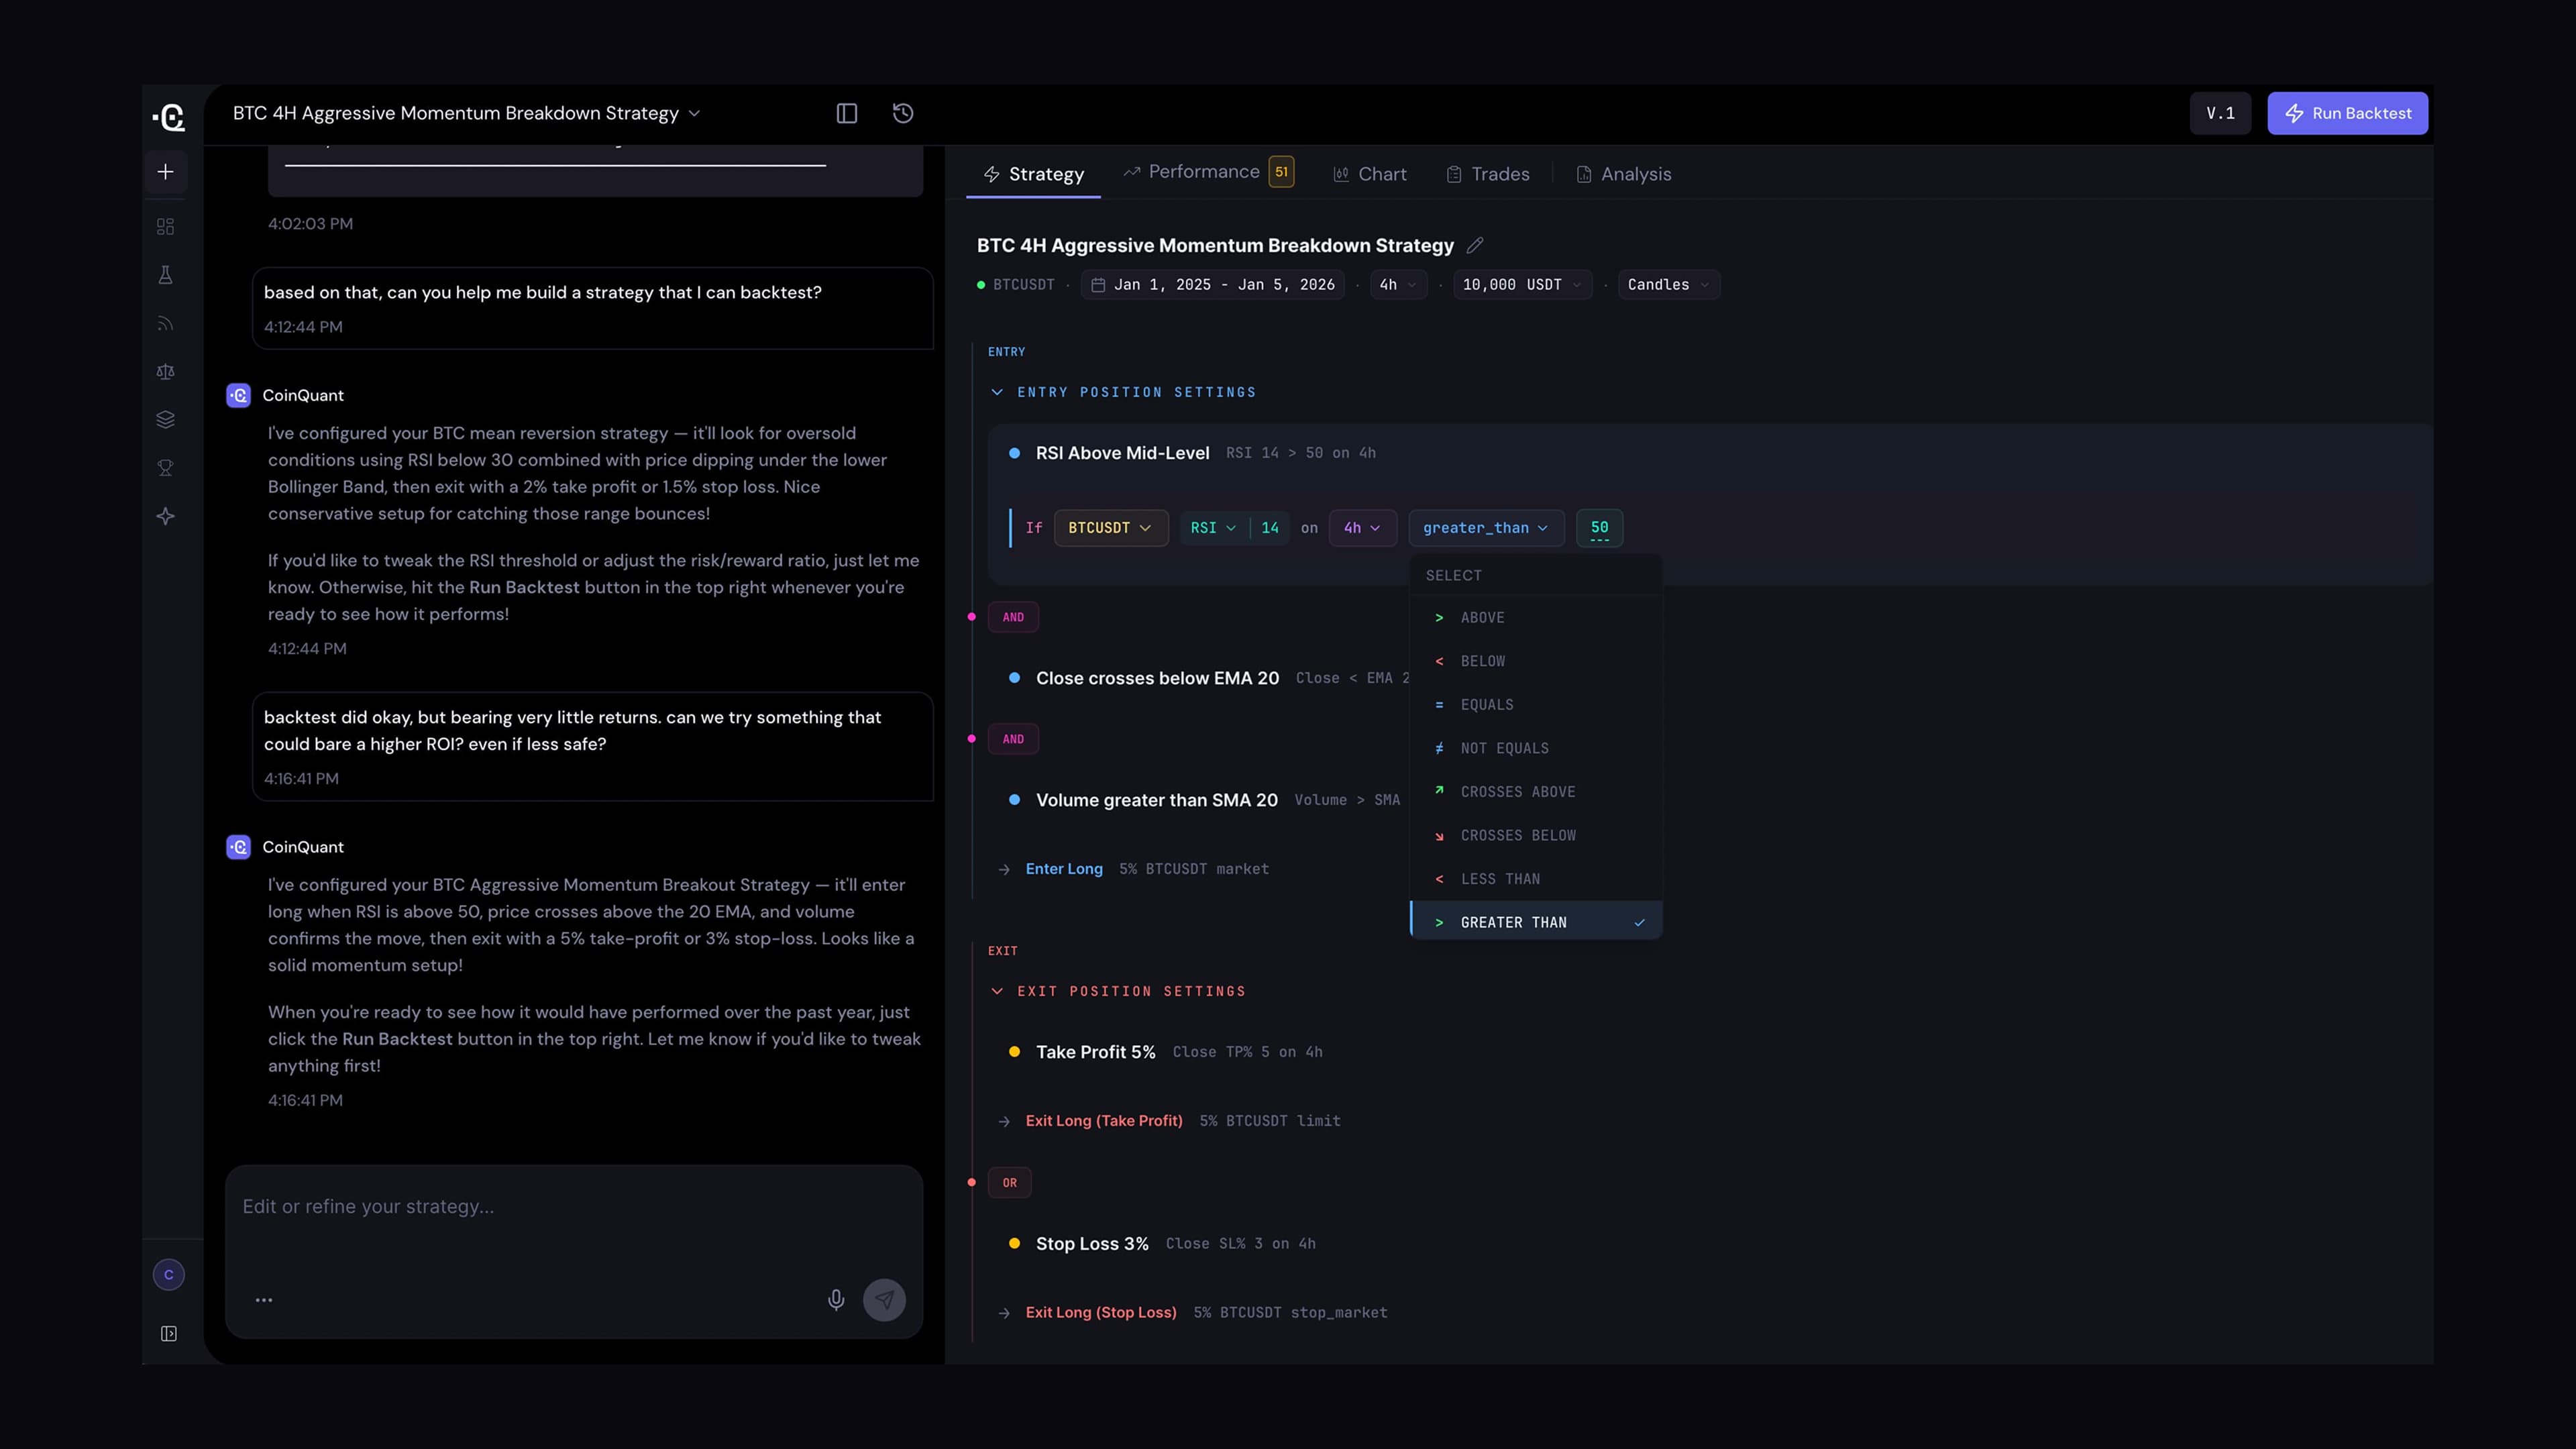Image resolution: width=2576 pixels, height=1449 pixels.
Task: Open the sparkle star icon in sidebar
Action: tap(166, 516)
